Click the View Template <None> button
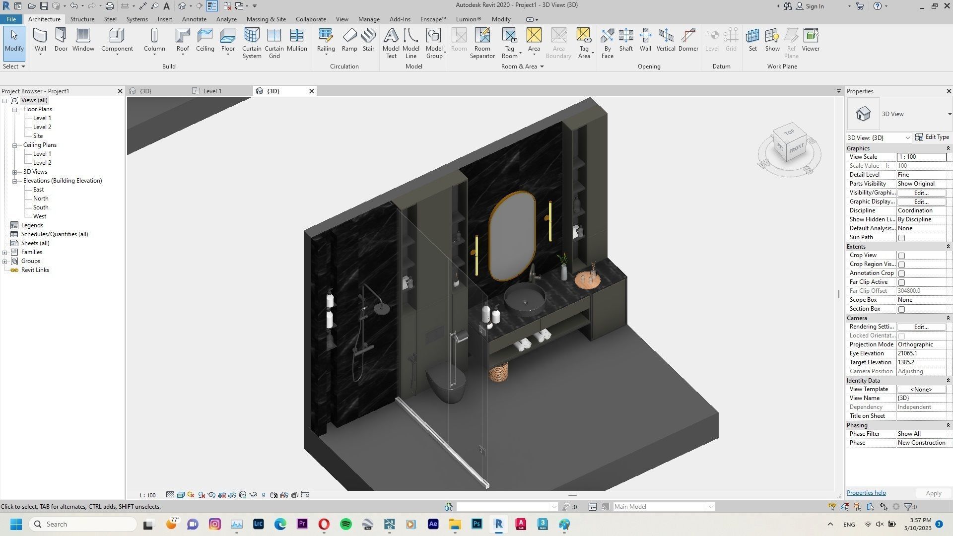 click(x=921, y=389)
